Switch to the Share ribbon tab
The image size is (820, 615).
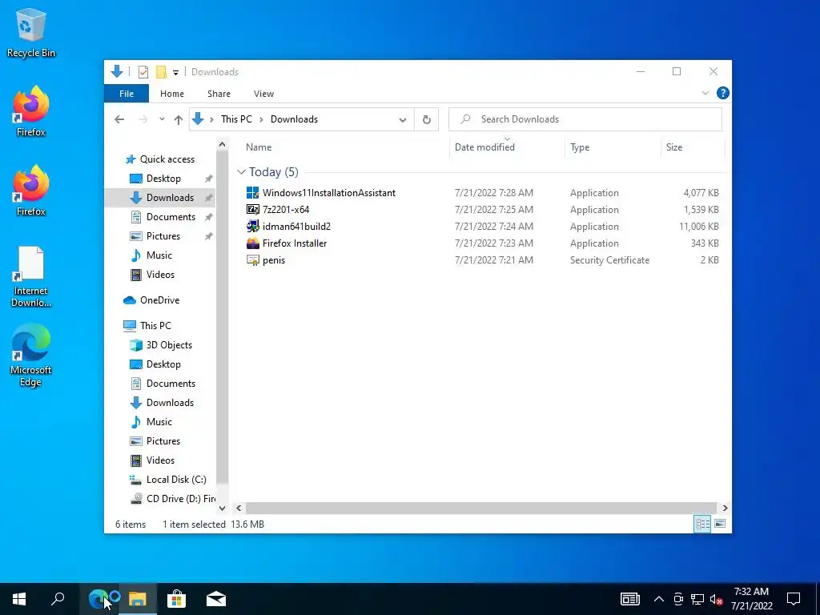point(219,94)
